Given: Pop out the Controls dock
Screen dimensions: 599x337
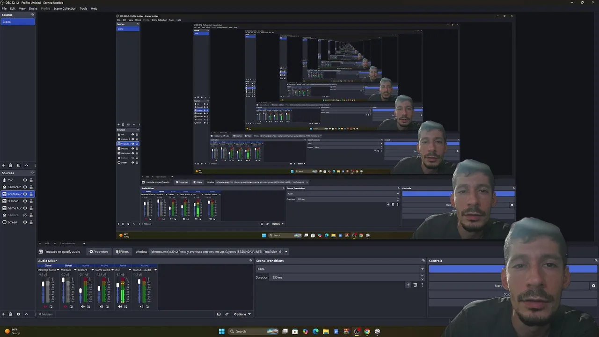Looking at the screenshot, I should (596, 261).
